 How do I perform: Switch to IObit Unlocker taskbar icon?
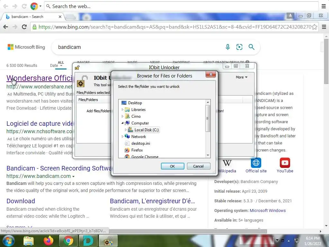(108, 241)
